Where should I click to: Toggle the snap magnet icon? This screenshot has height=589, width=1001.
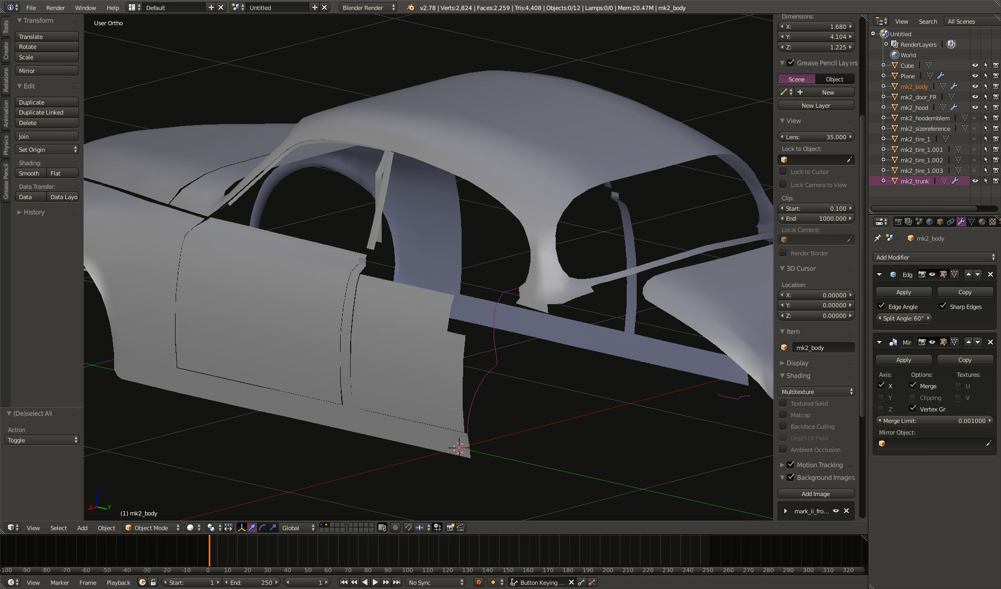408,528
